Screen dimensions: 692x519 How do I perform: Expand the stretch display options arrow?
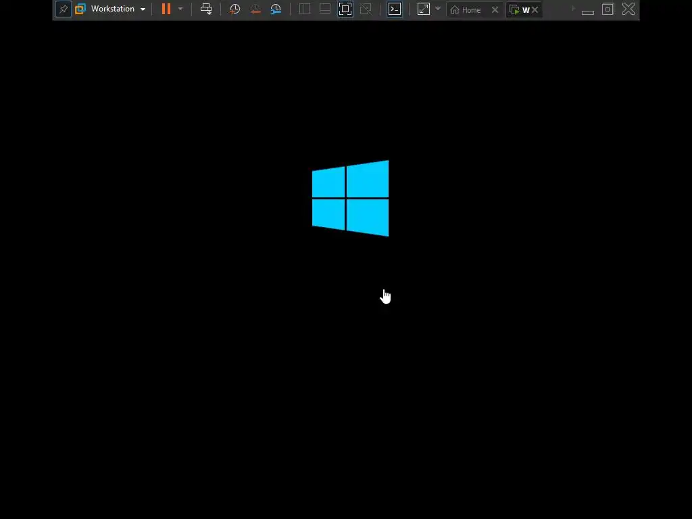pos(438,9)
